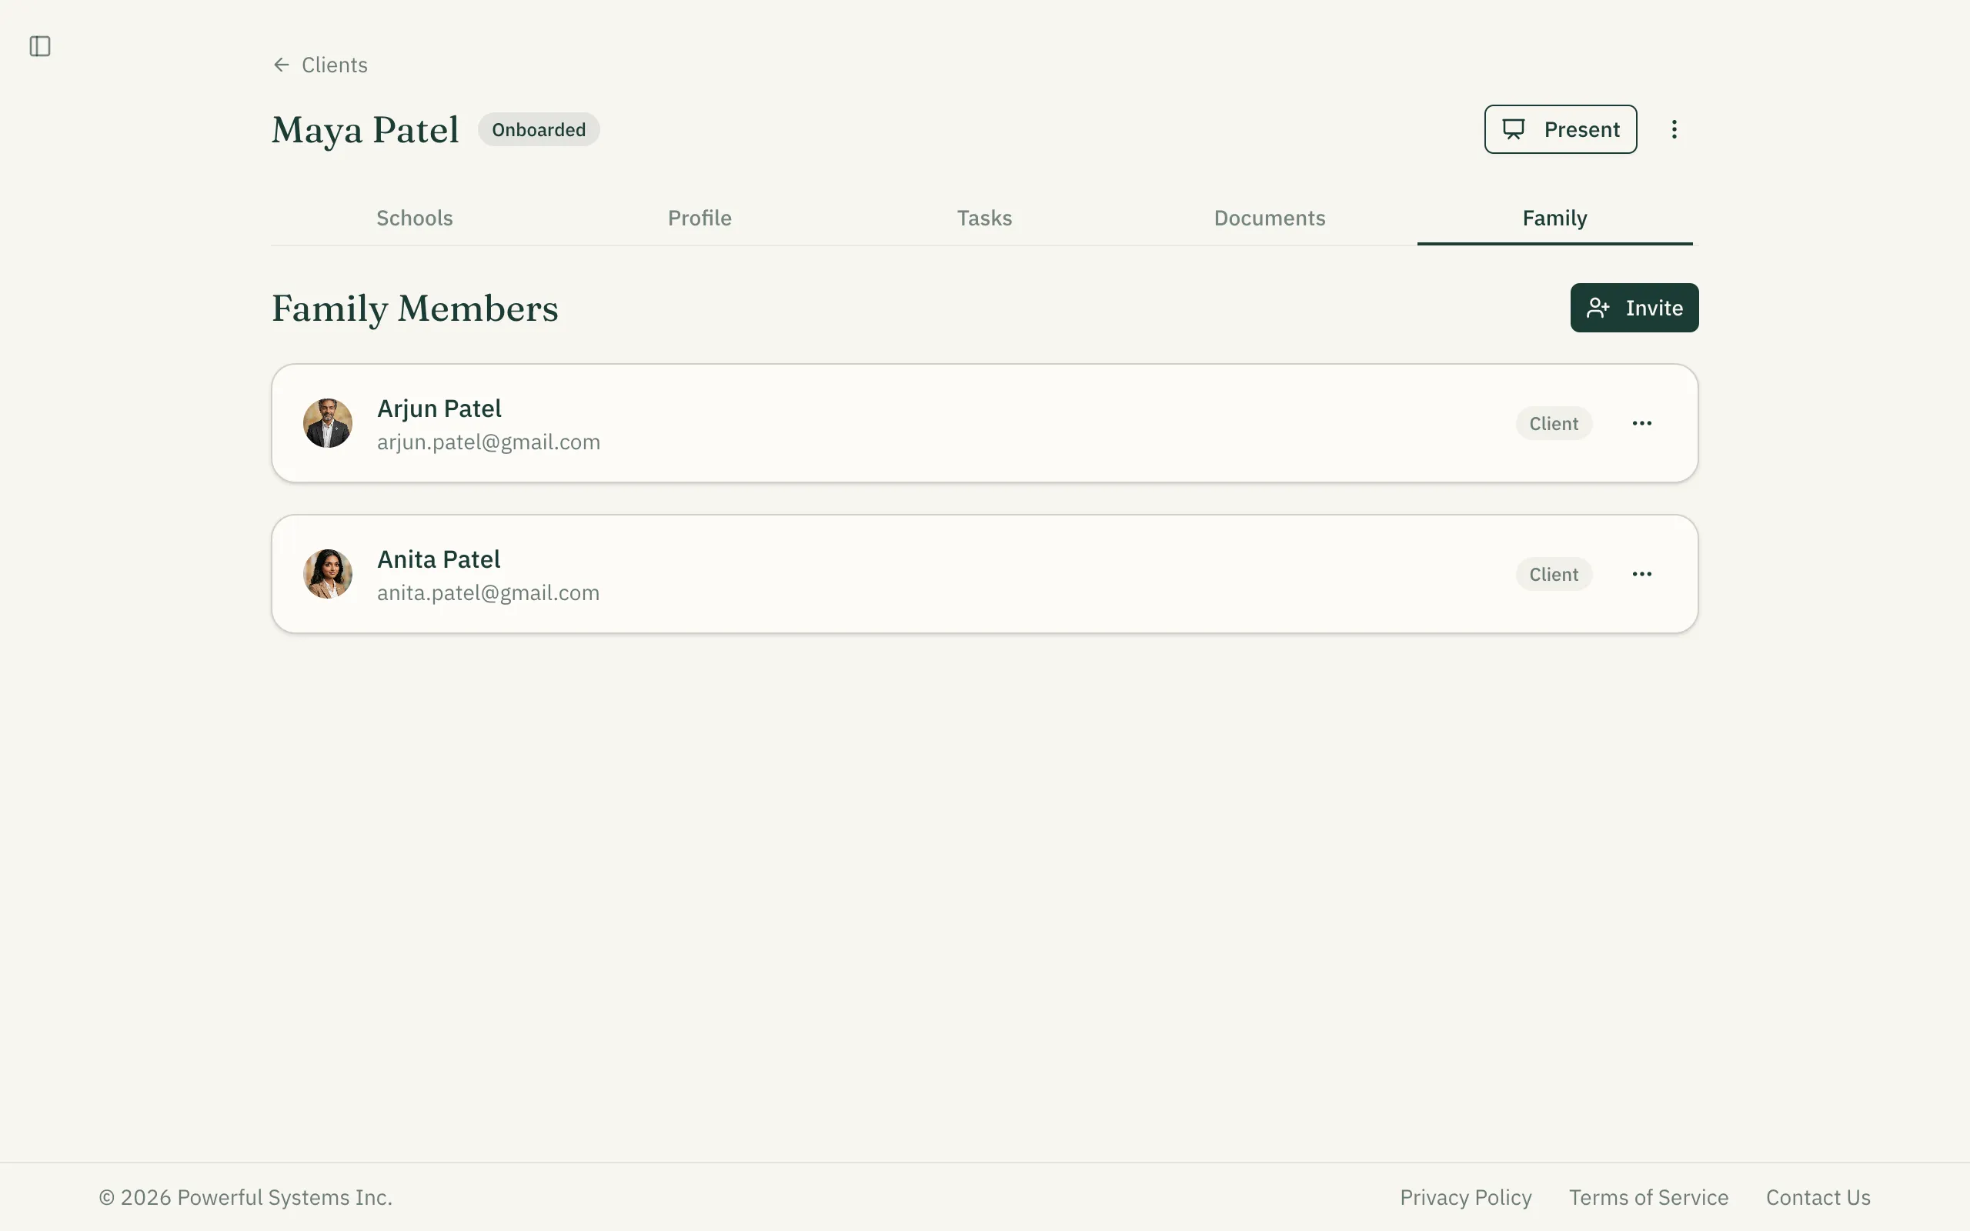Invite a new family member

[1634, 308]
